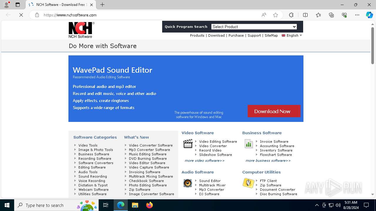The height and width of the screenshot is (211, 376).
Task: Open the Support menu link
Action: [x=254, y=35]
